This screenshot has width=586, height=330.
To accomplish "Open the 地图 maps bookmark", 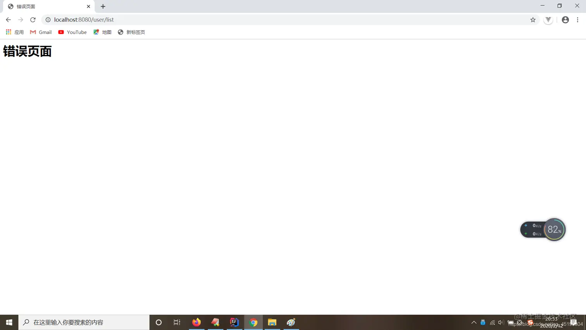I will [x=102, y=32].
